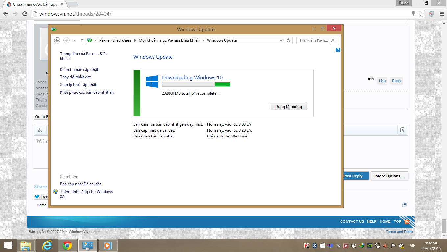The width and height of the screenshot is (447, 252).
Task: Click the Like button on post #19
Action: tap(382, 81)
